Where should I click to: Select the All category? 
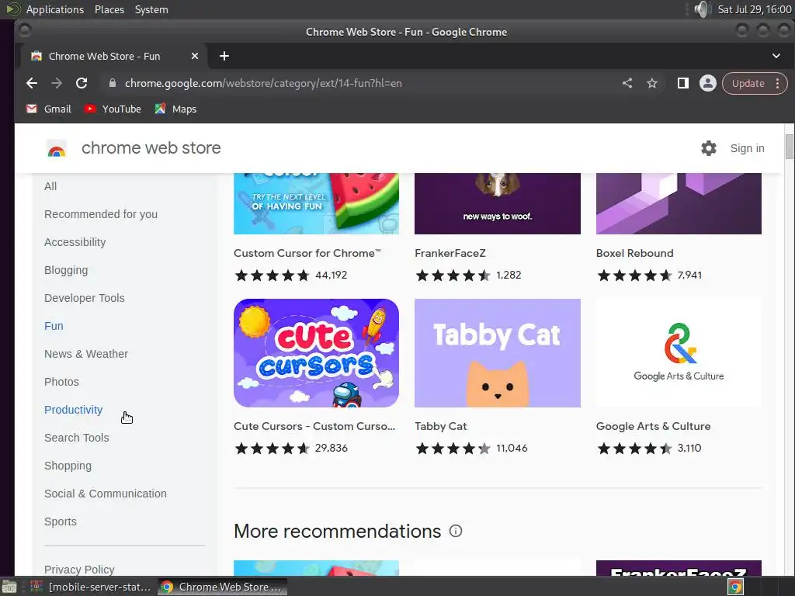[50, 186]
